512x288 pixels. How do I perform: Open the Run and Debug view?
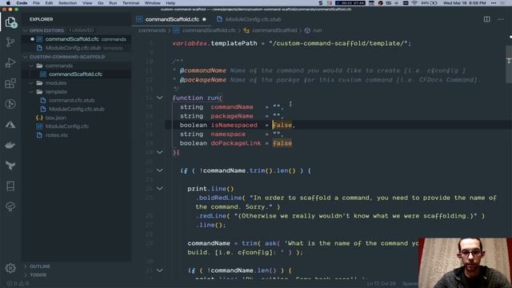tap(10, 62)
